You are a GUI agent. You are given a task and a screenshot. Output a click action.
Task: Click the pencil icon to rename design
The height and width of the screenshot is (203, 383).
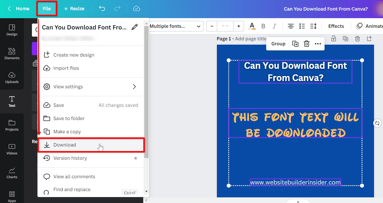pyautogui.click(x=135, y=27)
